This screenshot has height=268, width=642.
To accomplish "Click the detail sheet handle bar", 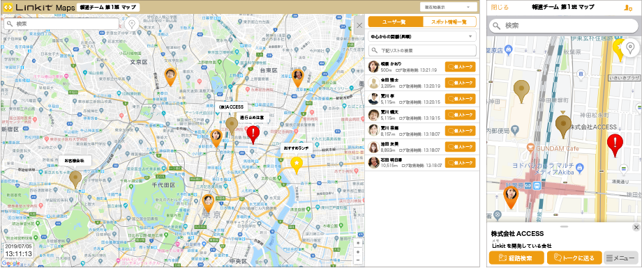I will (565, 226).
